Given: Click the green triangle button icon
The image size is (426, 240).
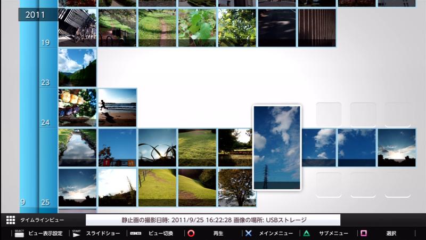Looking at the screenshot, I should (x=307, y=233).
